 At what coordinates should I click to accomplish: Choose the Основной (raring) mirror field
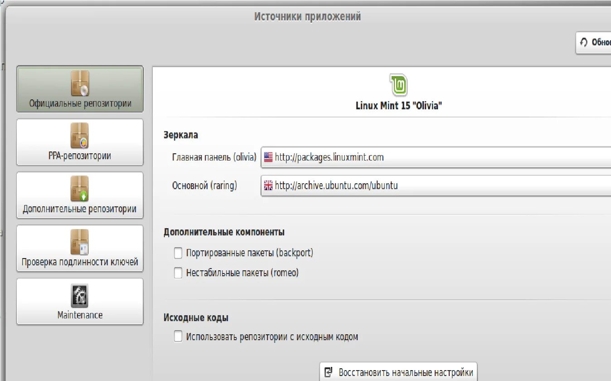click(436, 185)
